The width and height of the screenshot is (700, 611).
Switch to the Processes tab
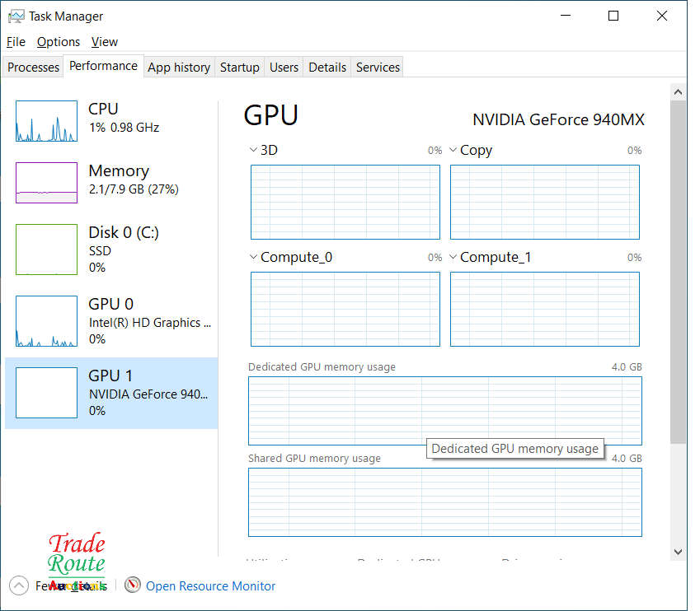coord(34,68)
